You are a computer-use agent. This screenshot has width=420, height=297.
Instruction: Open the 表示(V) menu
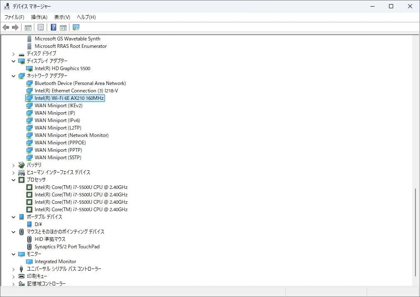[x=62, y=17]
